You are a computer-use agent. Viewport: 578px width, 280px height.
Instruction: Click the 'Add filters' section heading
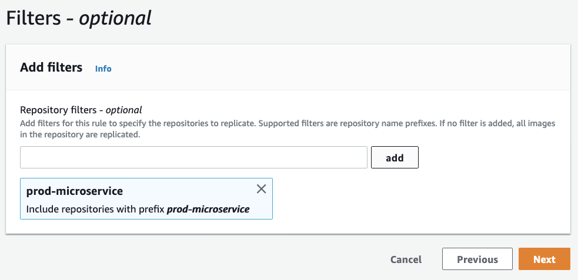click(x=51, y=68)
